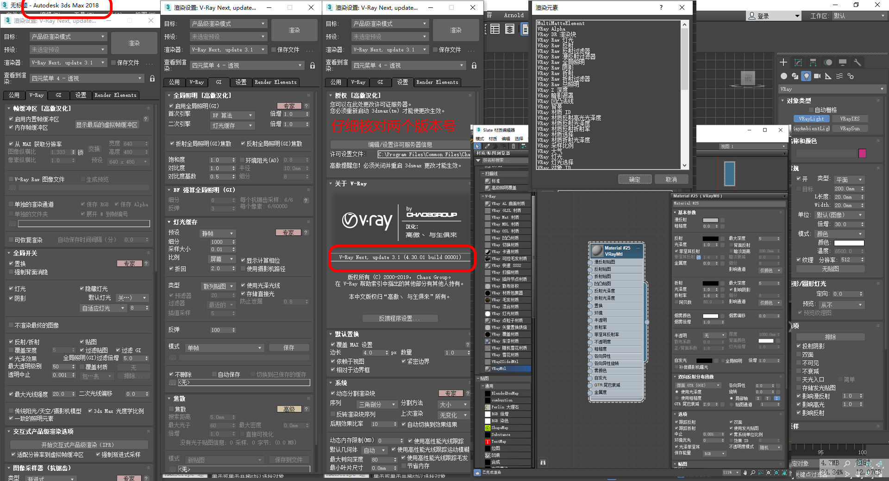Screen dimensions: 889x481
Task: Open 首次引擎 BF 算法 dropdown
Action: pyautogui.click(x=232, y=115)
